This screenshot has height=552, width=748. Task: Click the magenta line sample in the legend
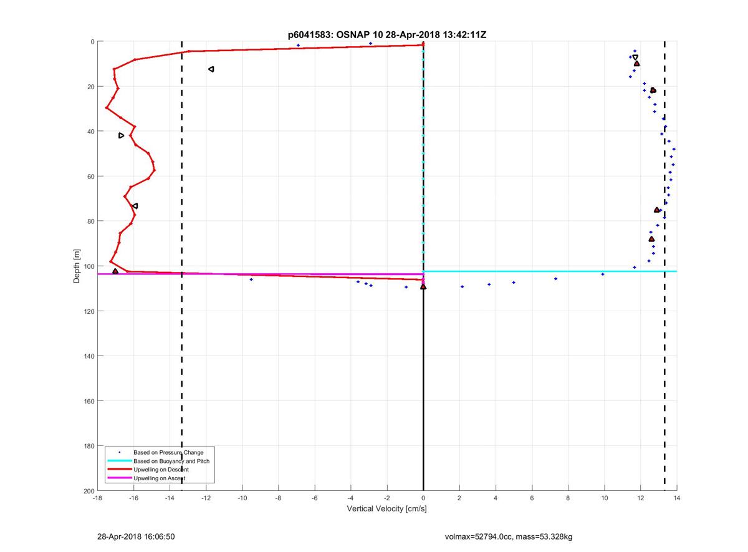click(119, 478)
